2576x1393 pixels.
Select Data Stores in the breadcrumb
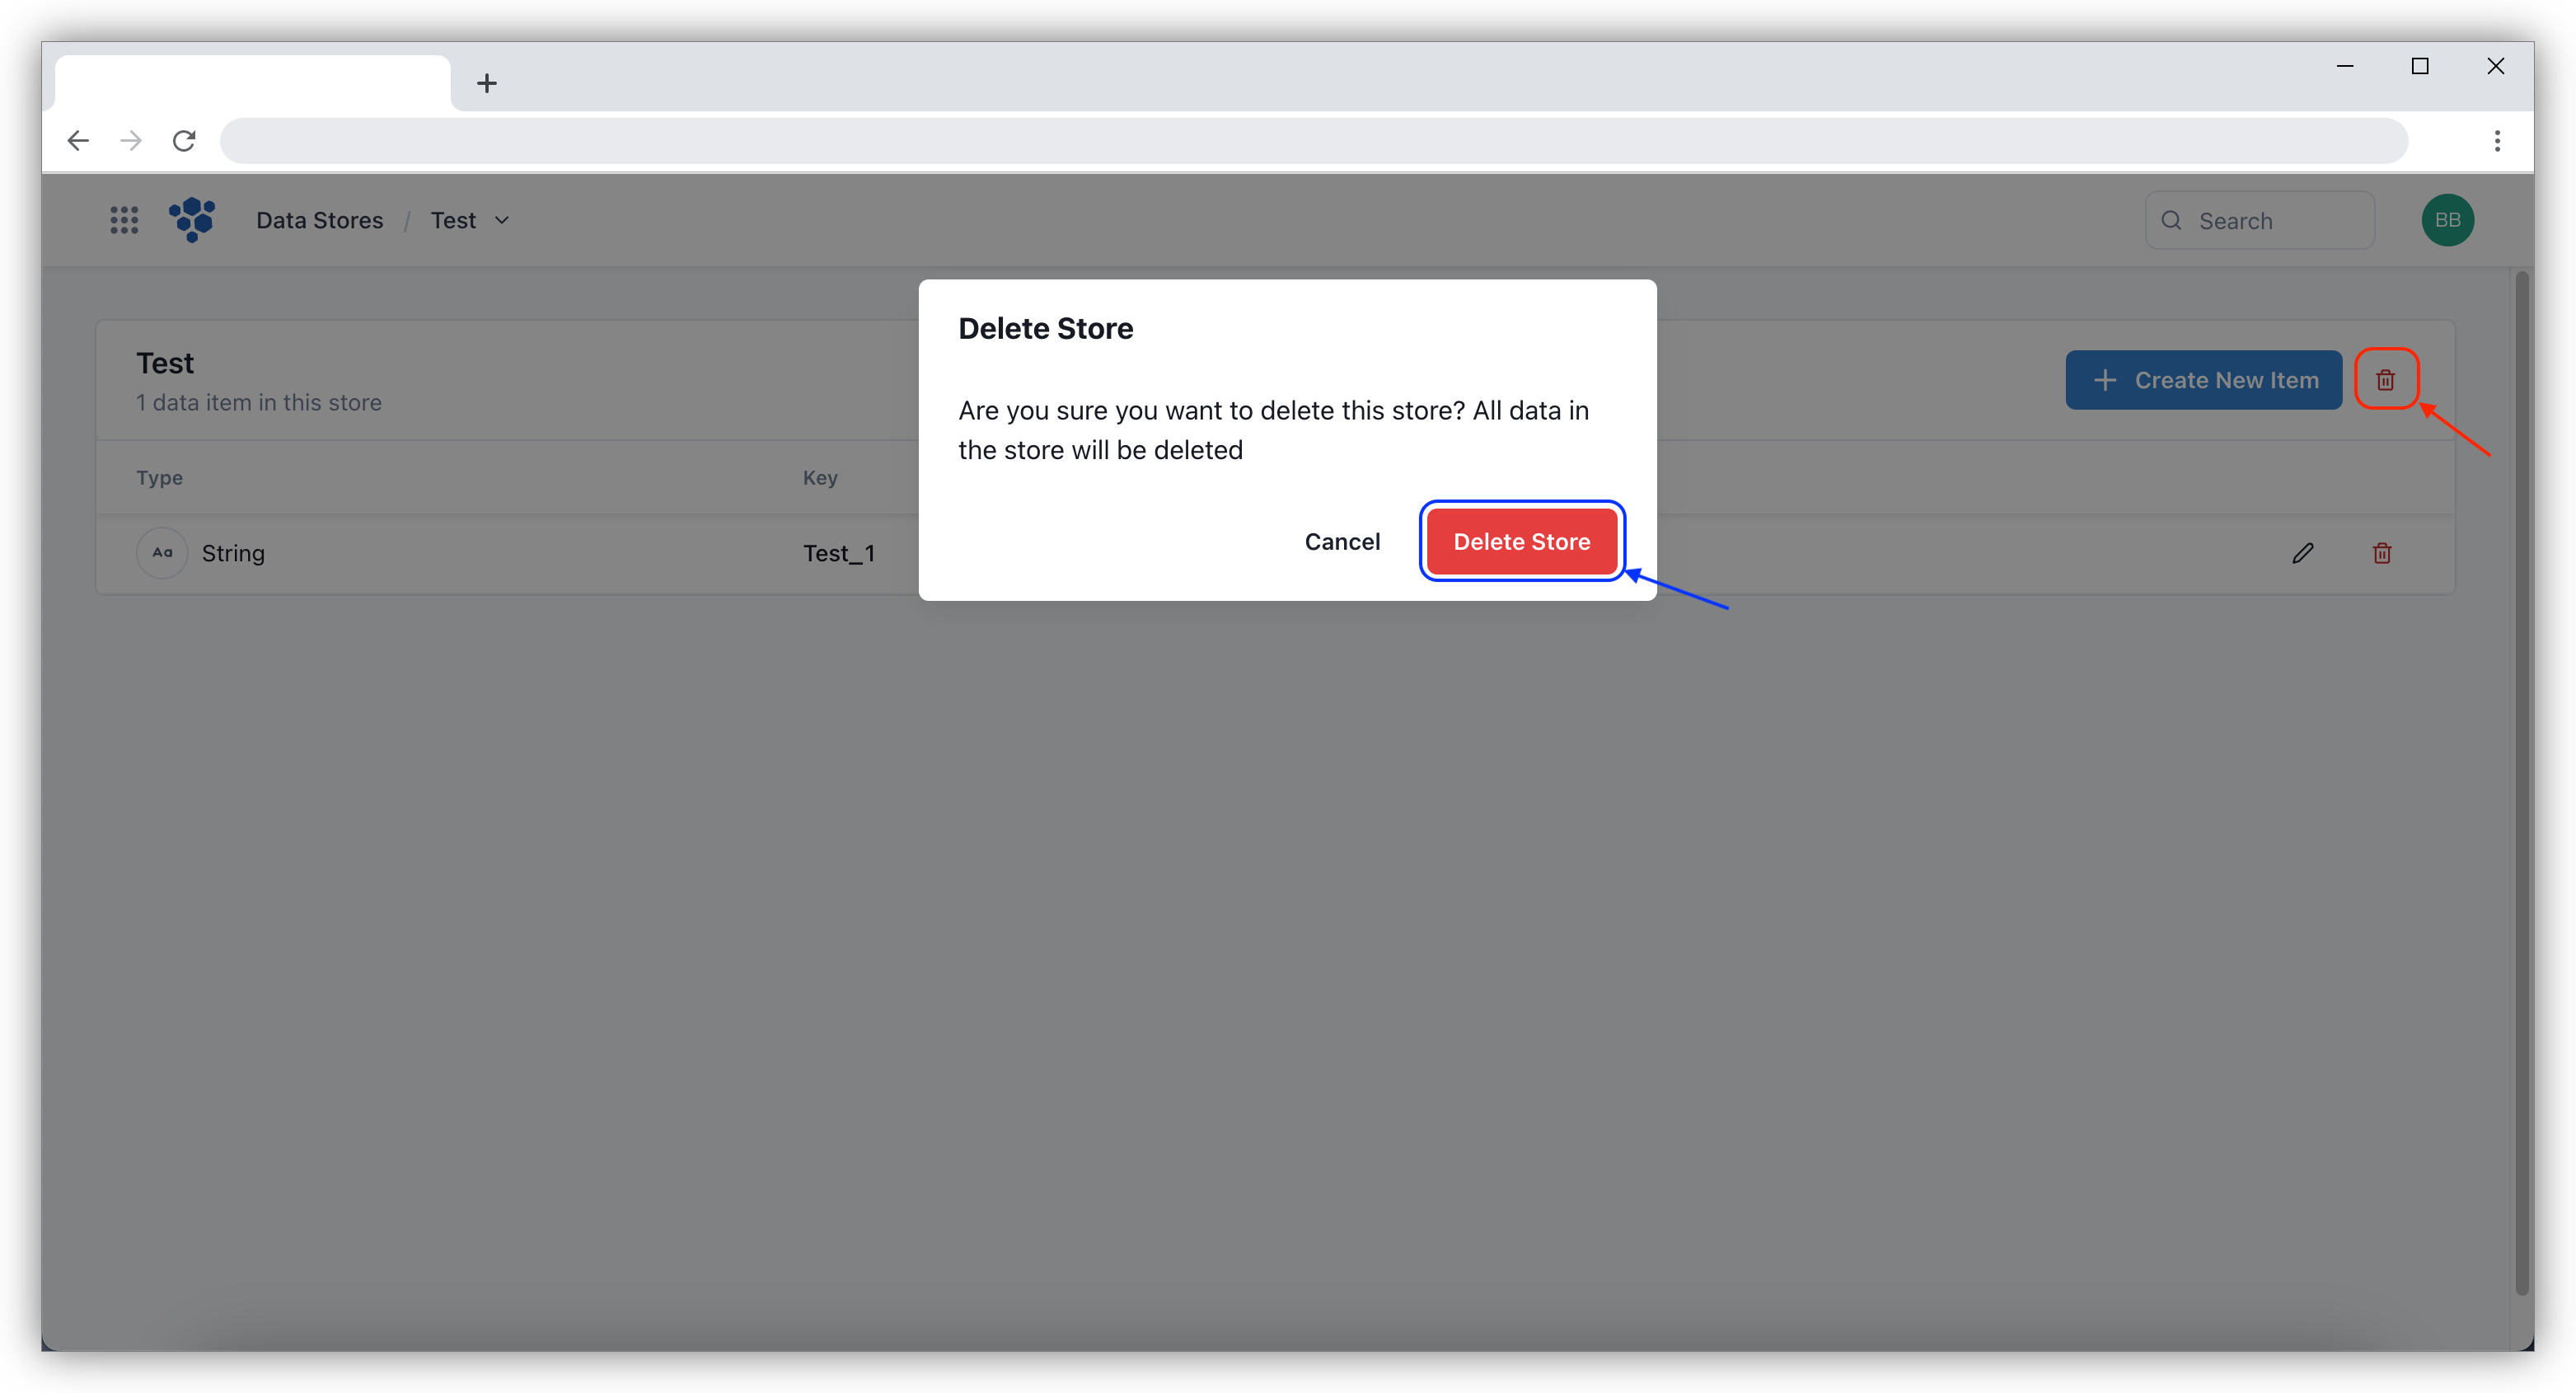point(319,220)
